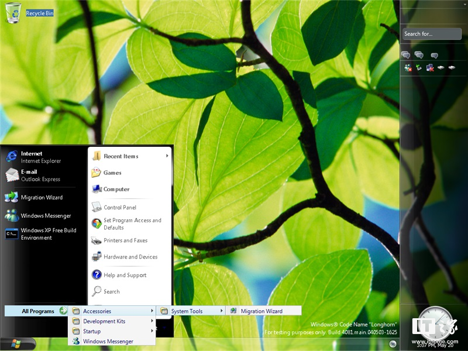468x351 pixels.
Task: Expand the Accessories program group
Action: pos(112,311)
